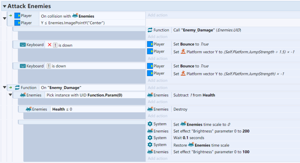Screen dimensions: 300x163
Task: Collapse the Pick instance with UID sub-event
Action: click(10, 95)
